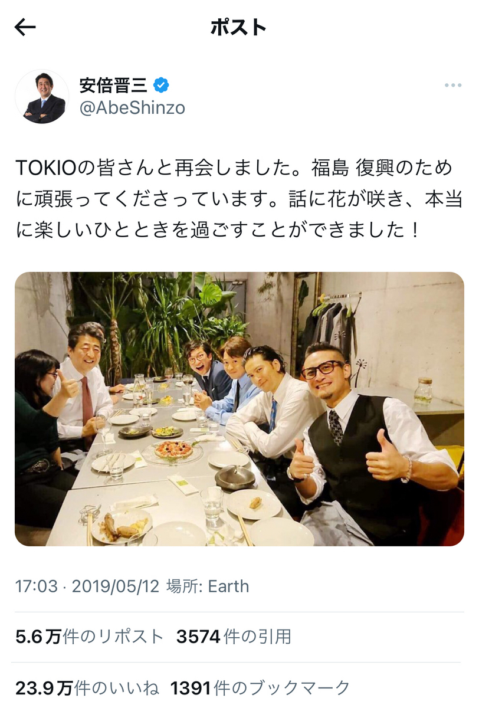This screenshot has height=708, width=479.
Task: View the 23.9万件のいいね likes list
Action: tap(87, 688)
